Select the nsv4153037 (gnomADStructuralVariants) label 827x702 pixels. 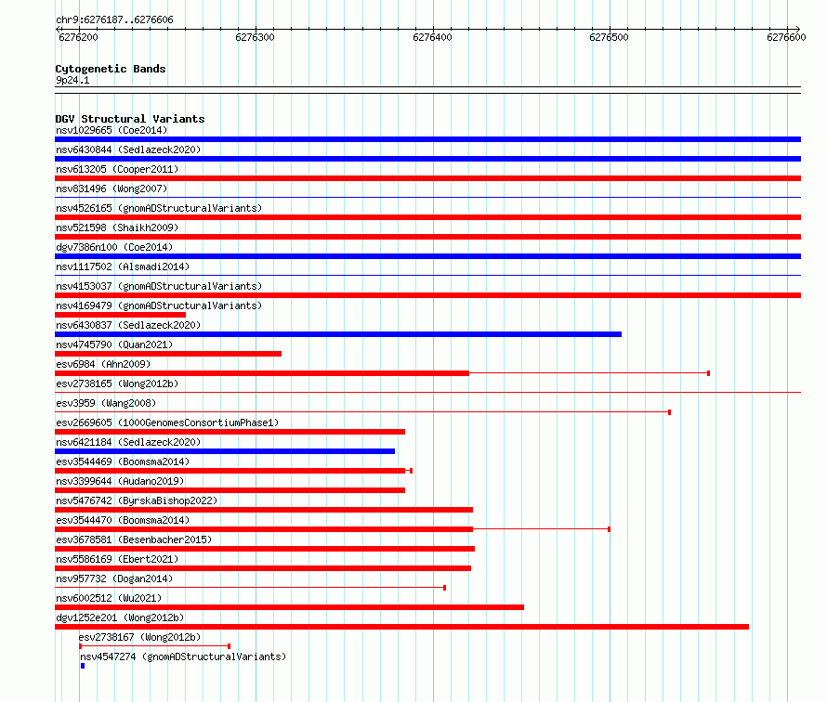(159, 286)
